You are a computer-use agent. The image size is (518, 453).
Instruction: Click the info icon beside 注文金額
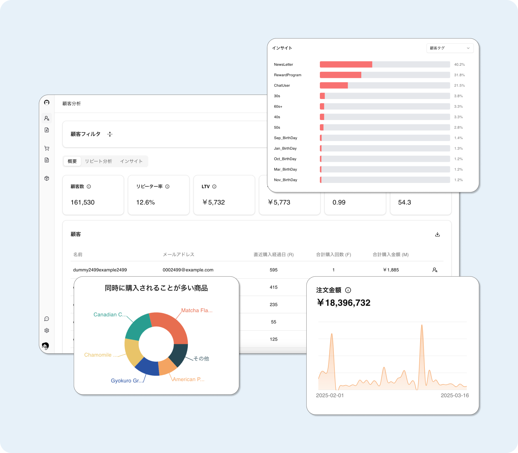click(348, 290)
